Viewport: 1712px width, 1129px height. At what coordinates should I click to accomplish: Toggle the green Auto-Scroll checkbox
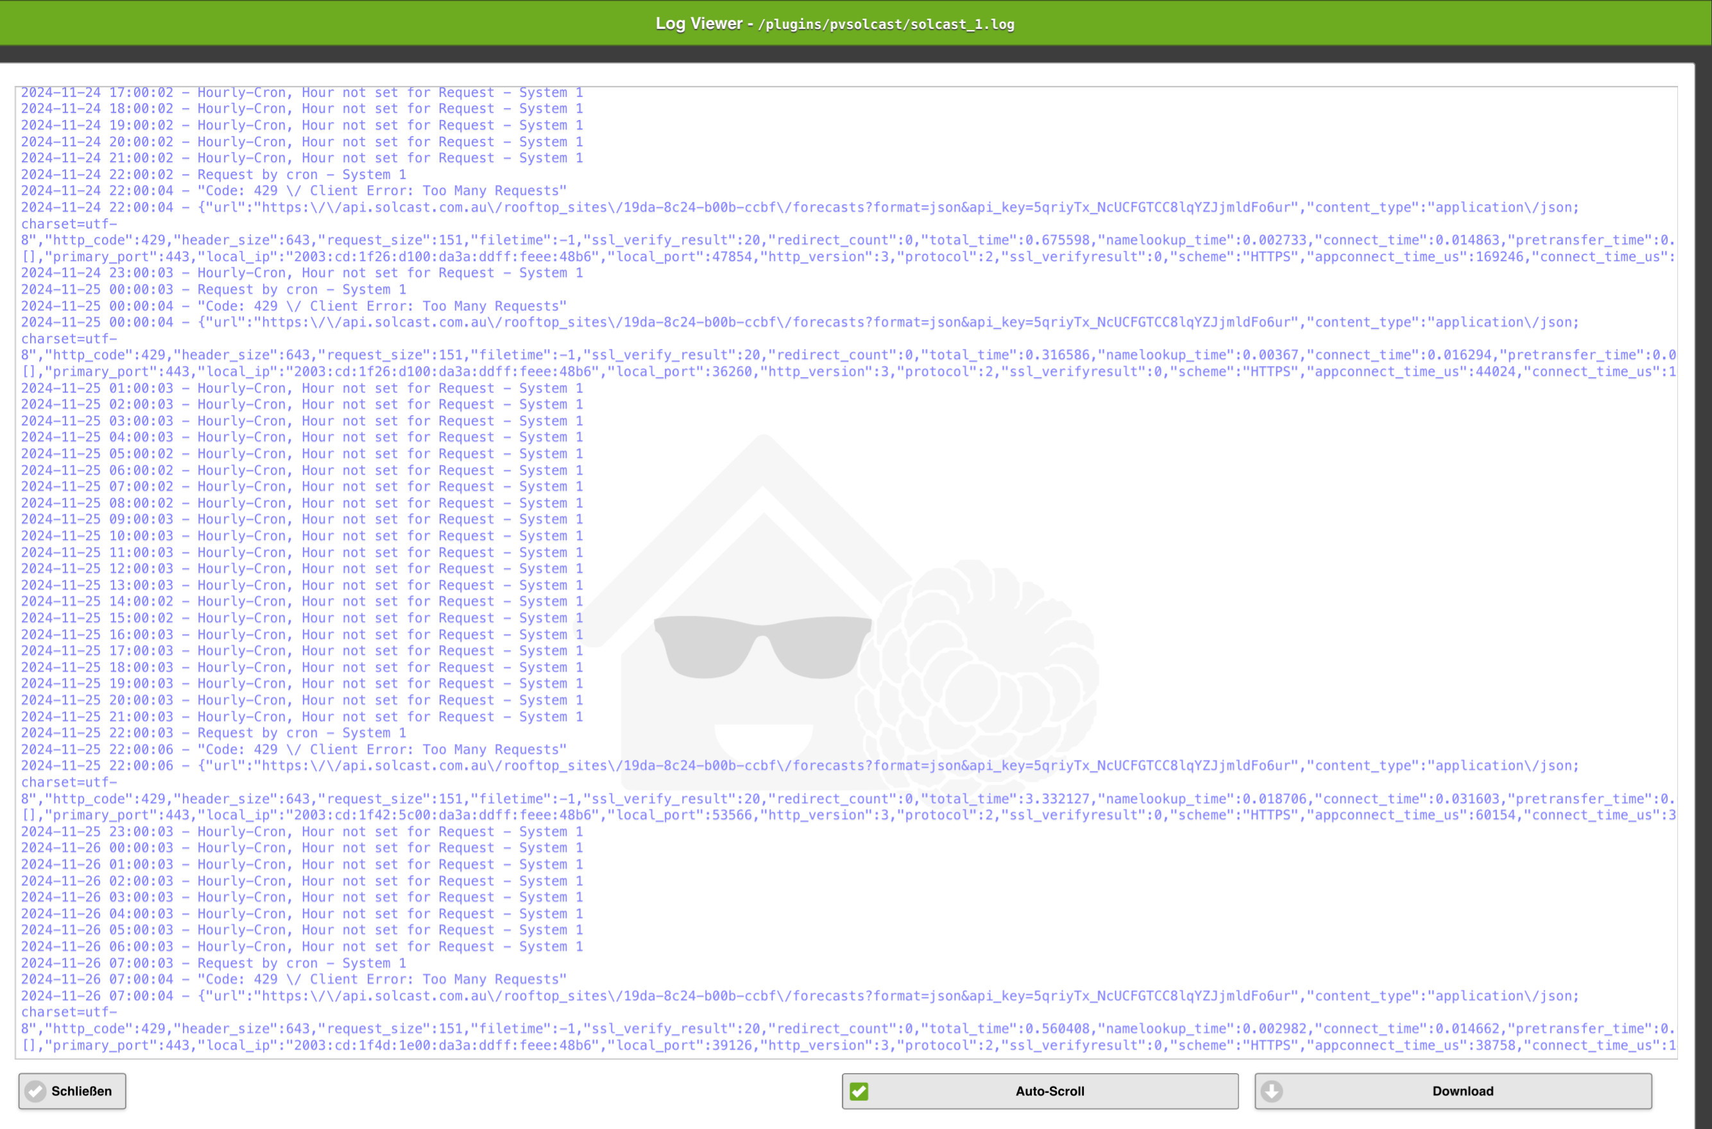859,1091
